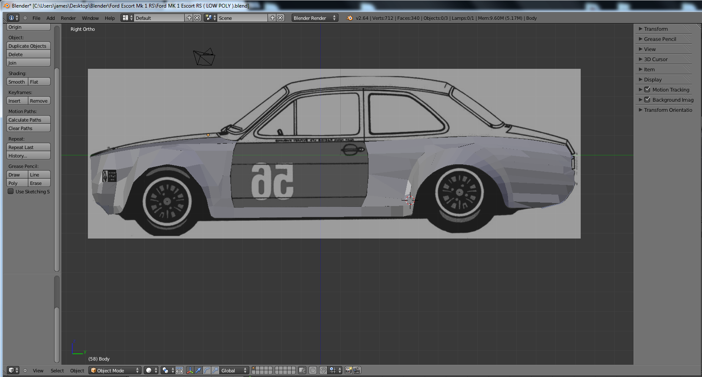Open the Add menu
The image size is (702, 377).
[x=50, y=18]
